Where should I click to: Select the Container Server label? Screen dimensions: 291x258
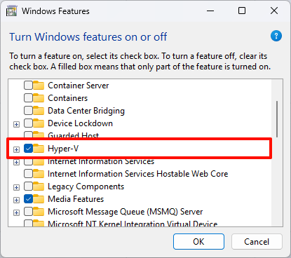[79, 86]
